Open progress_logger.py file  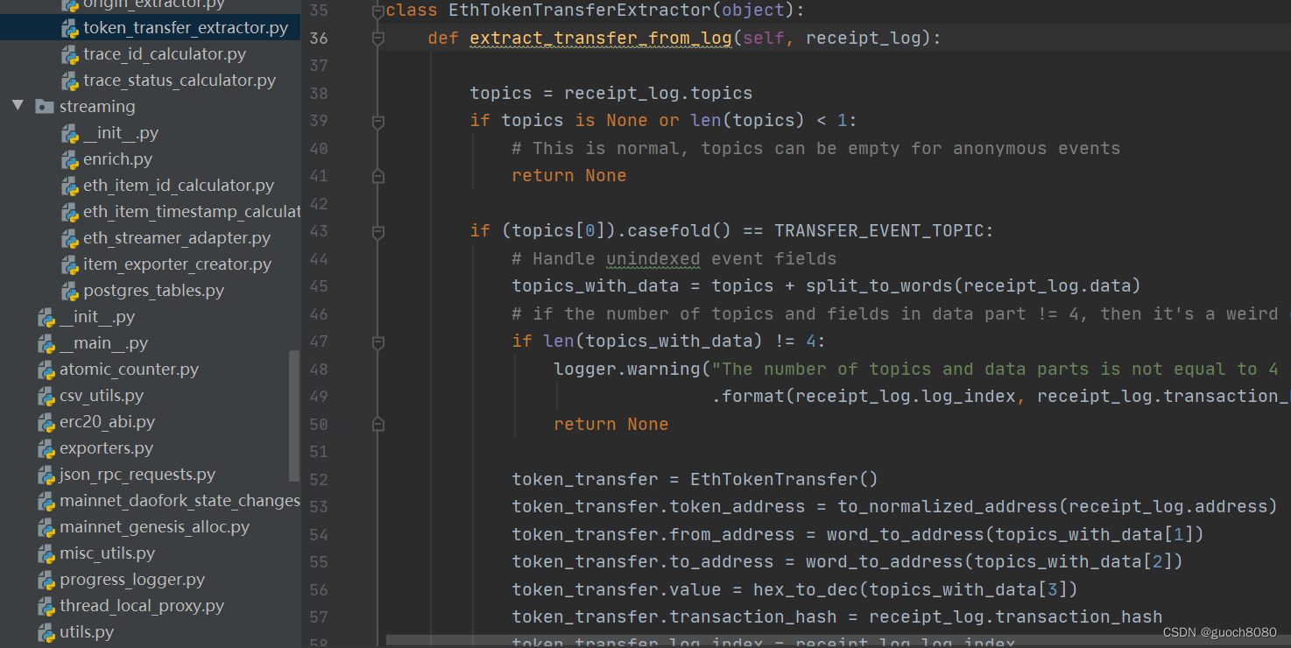132,580
